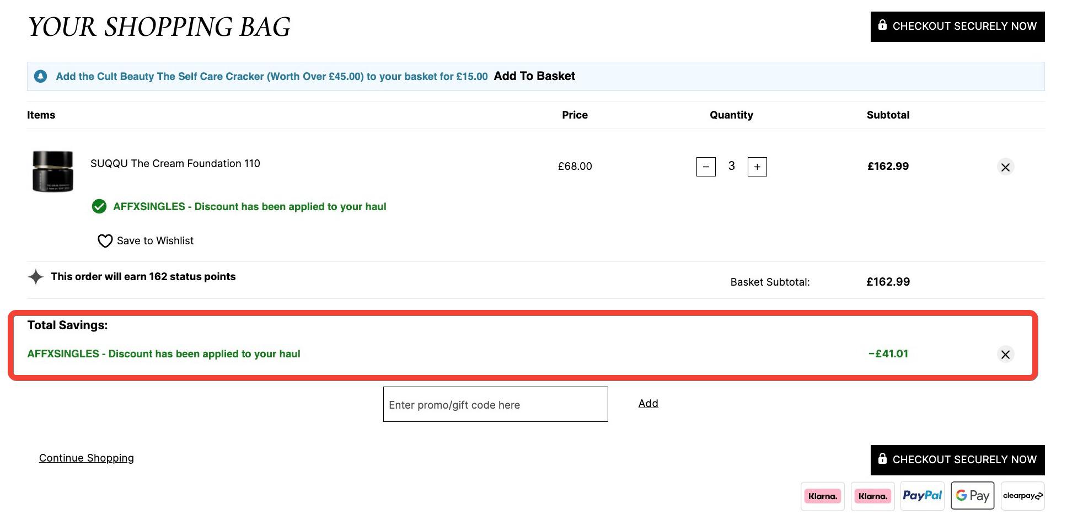Focus the promo/gift code input field
This screenshot has width=1083, height=525.
496,404
